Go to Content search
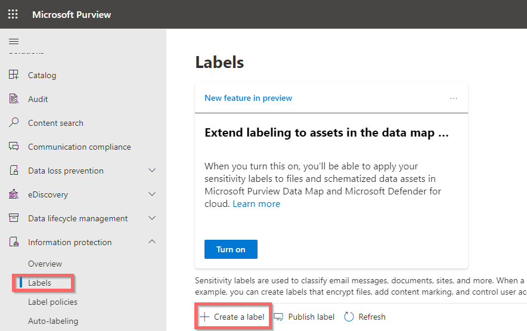This screenshot has width=527, height=331. 56,123
